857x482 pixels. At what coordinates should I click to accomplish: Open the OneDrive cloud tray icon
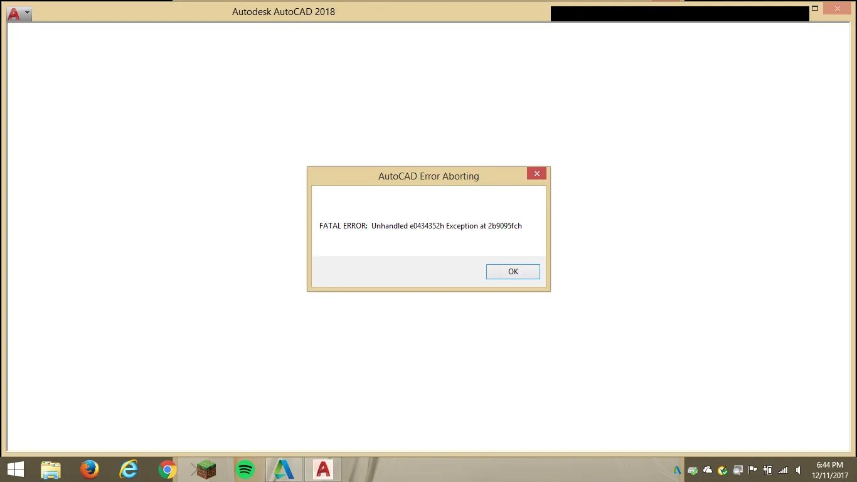(708, 470)
